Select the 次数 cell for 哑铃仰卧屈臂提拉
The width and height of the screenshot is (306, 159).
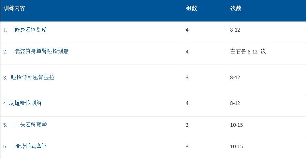[235, 78]
